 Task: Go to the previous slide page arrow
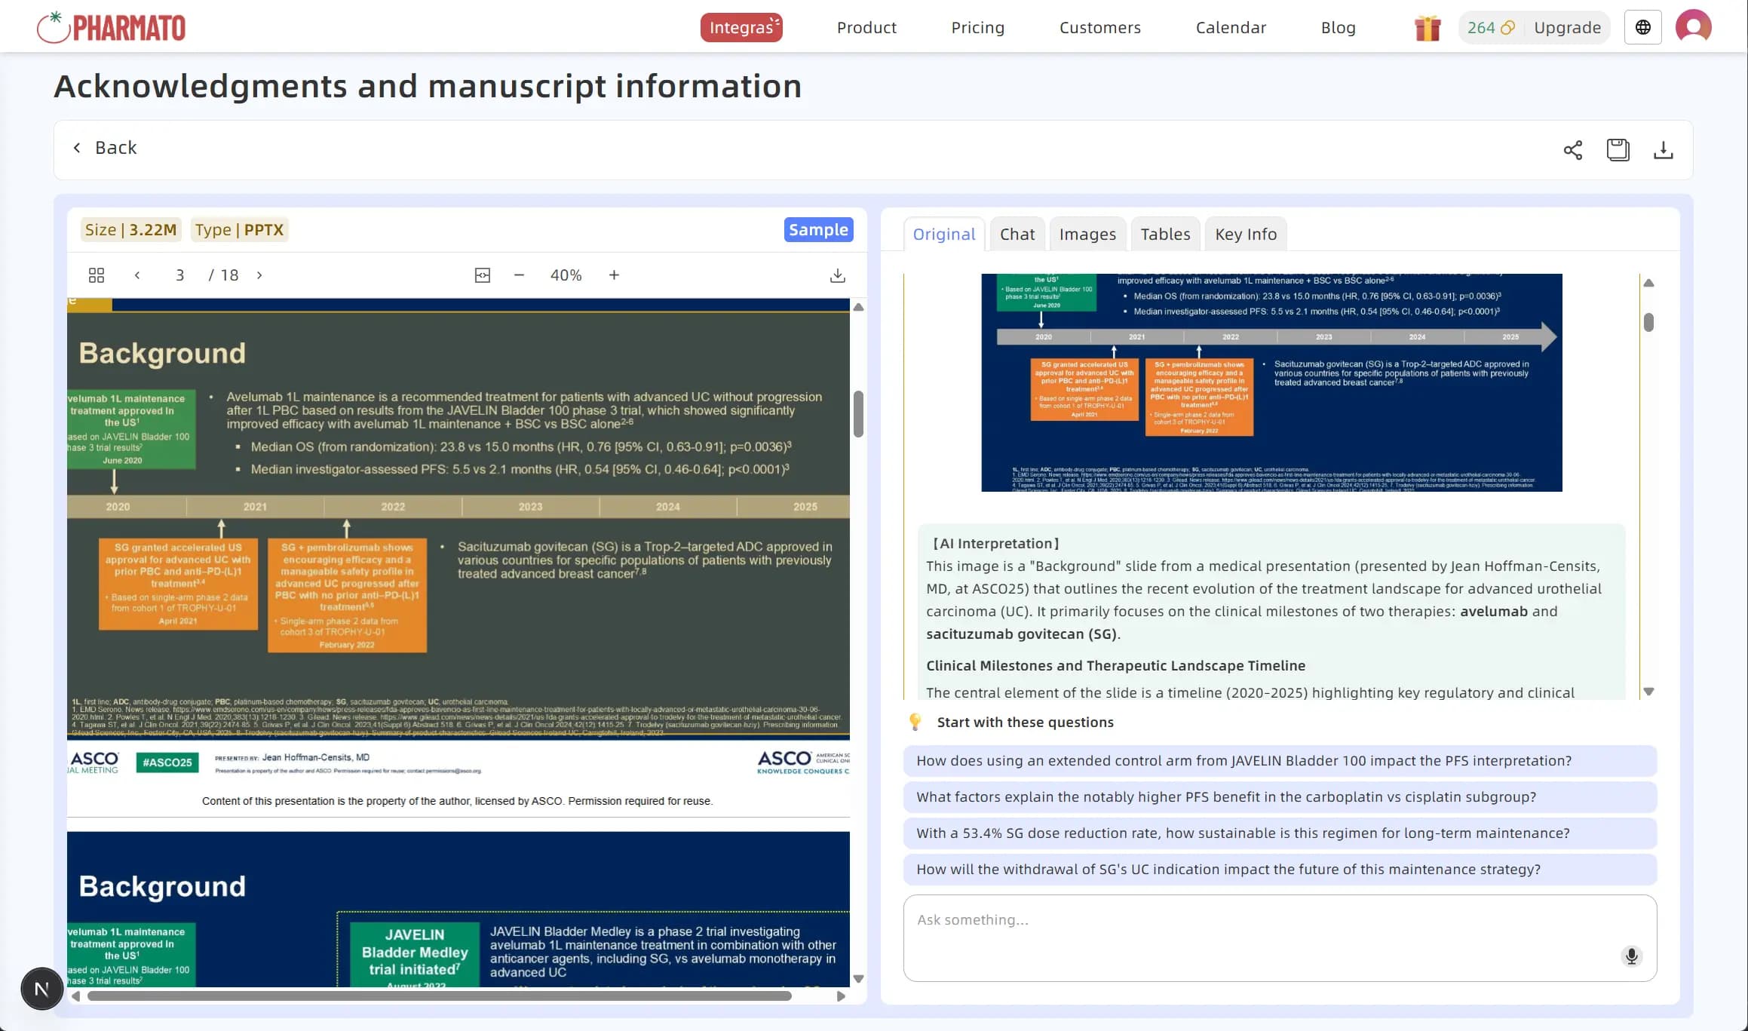pos(137,275)
